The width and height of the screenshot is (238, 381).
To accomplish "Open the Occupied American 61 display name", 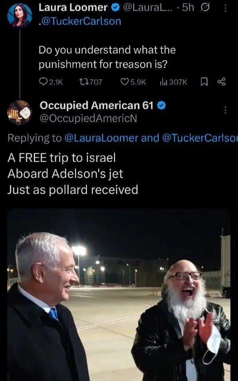I will coord(96,106).
